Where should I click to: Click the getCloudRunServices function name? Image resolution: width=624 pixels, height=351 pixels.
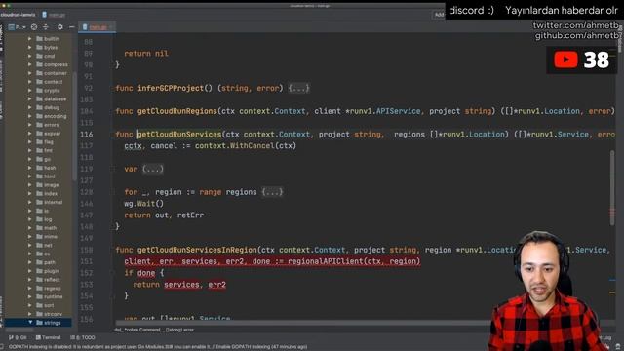pyautogui.click(x=179, y=135)
